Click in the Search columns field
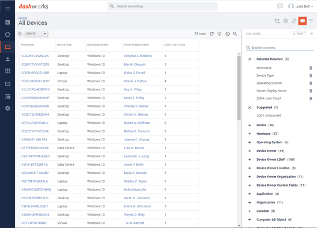 pyautogui.click(x=280, y=48)
